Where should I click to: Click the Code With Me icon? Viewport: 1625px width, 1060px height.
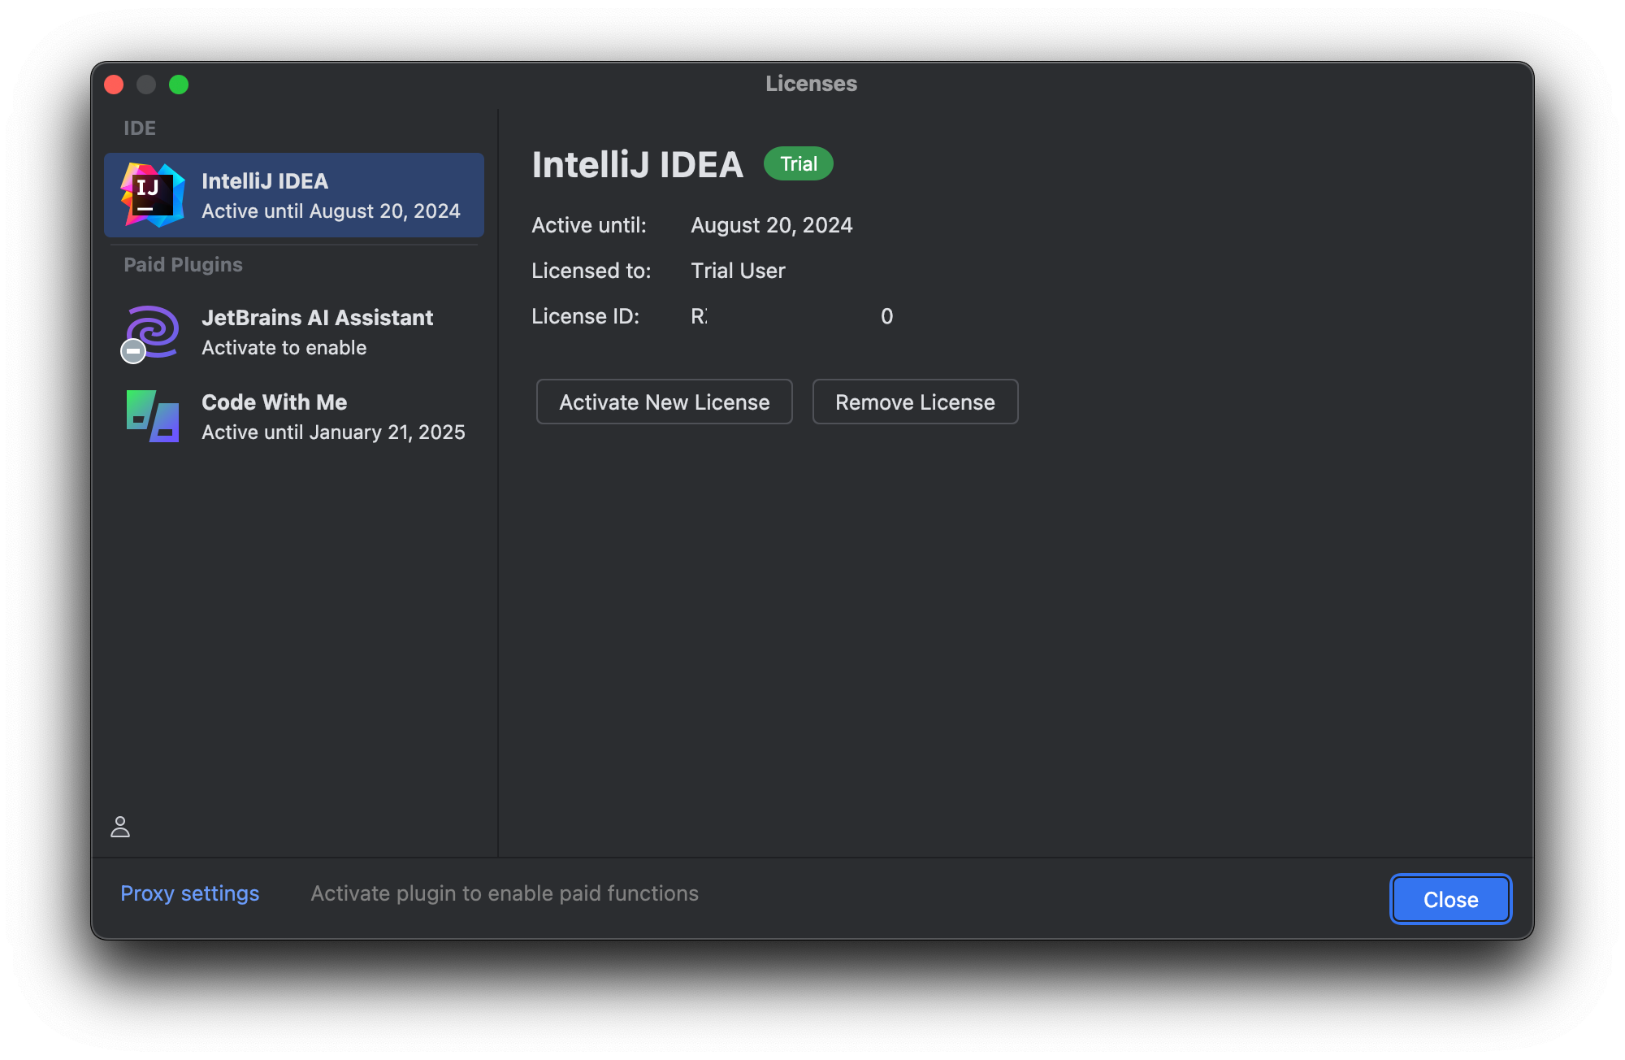tap(153, 416)
